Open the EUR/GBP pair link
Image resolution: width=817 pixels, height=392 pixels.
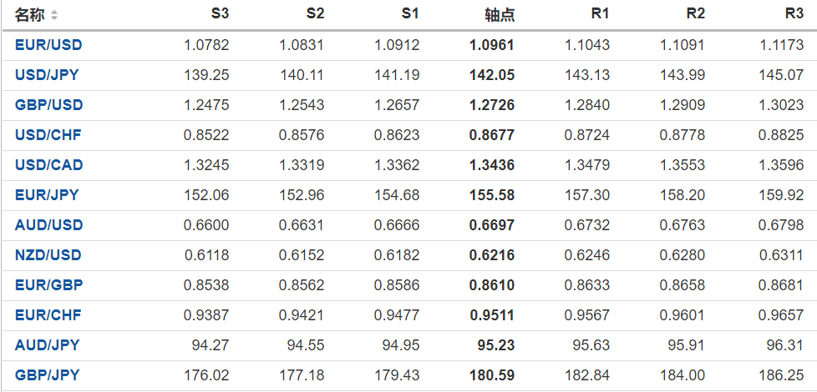click(48, 285)
